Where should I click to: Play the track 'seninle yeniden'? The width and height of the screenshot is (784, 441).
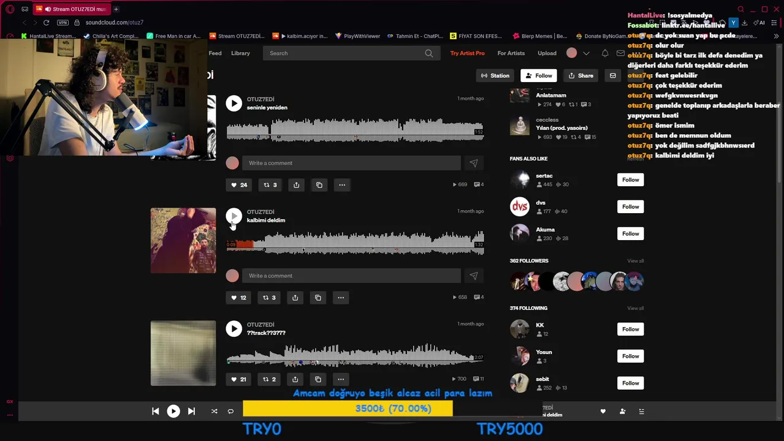[233, 103]
